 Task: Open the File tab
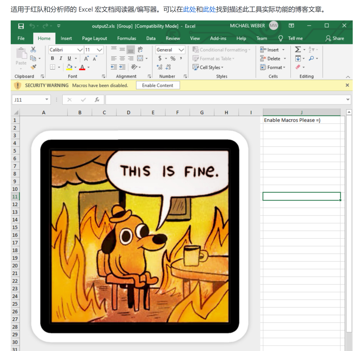[21, 38]
